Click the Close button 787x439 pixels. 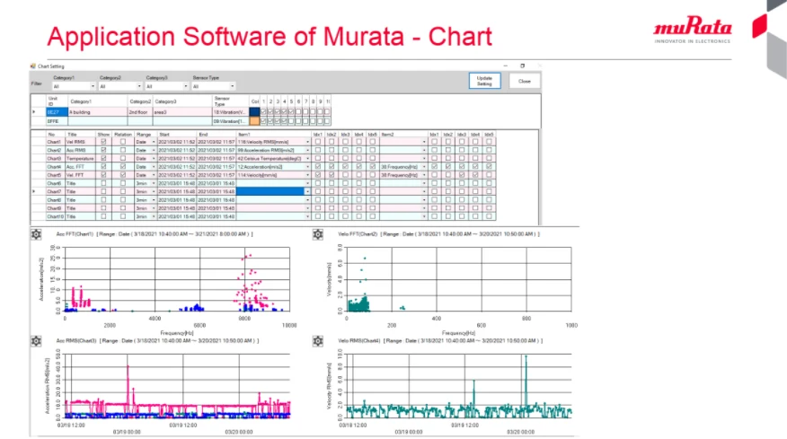(x=525, y=81)
